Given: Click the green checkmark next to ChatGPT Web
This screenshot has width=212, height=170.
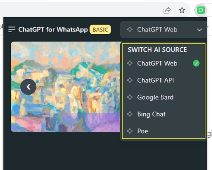Looking at the screenshot, I should coord(196,63).
